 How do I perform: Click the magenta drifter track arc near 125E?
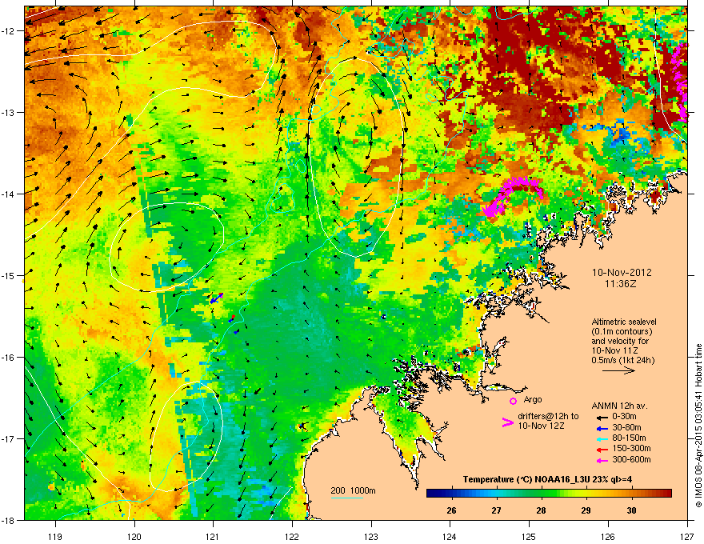pyautogui.click(x=512, y=195)
